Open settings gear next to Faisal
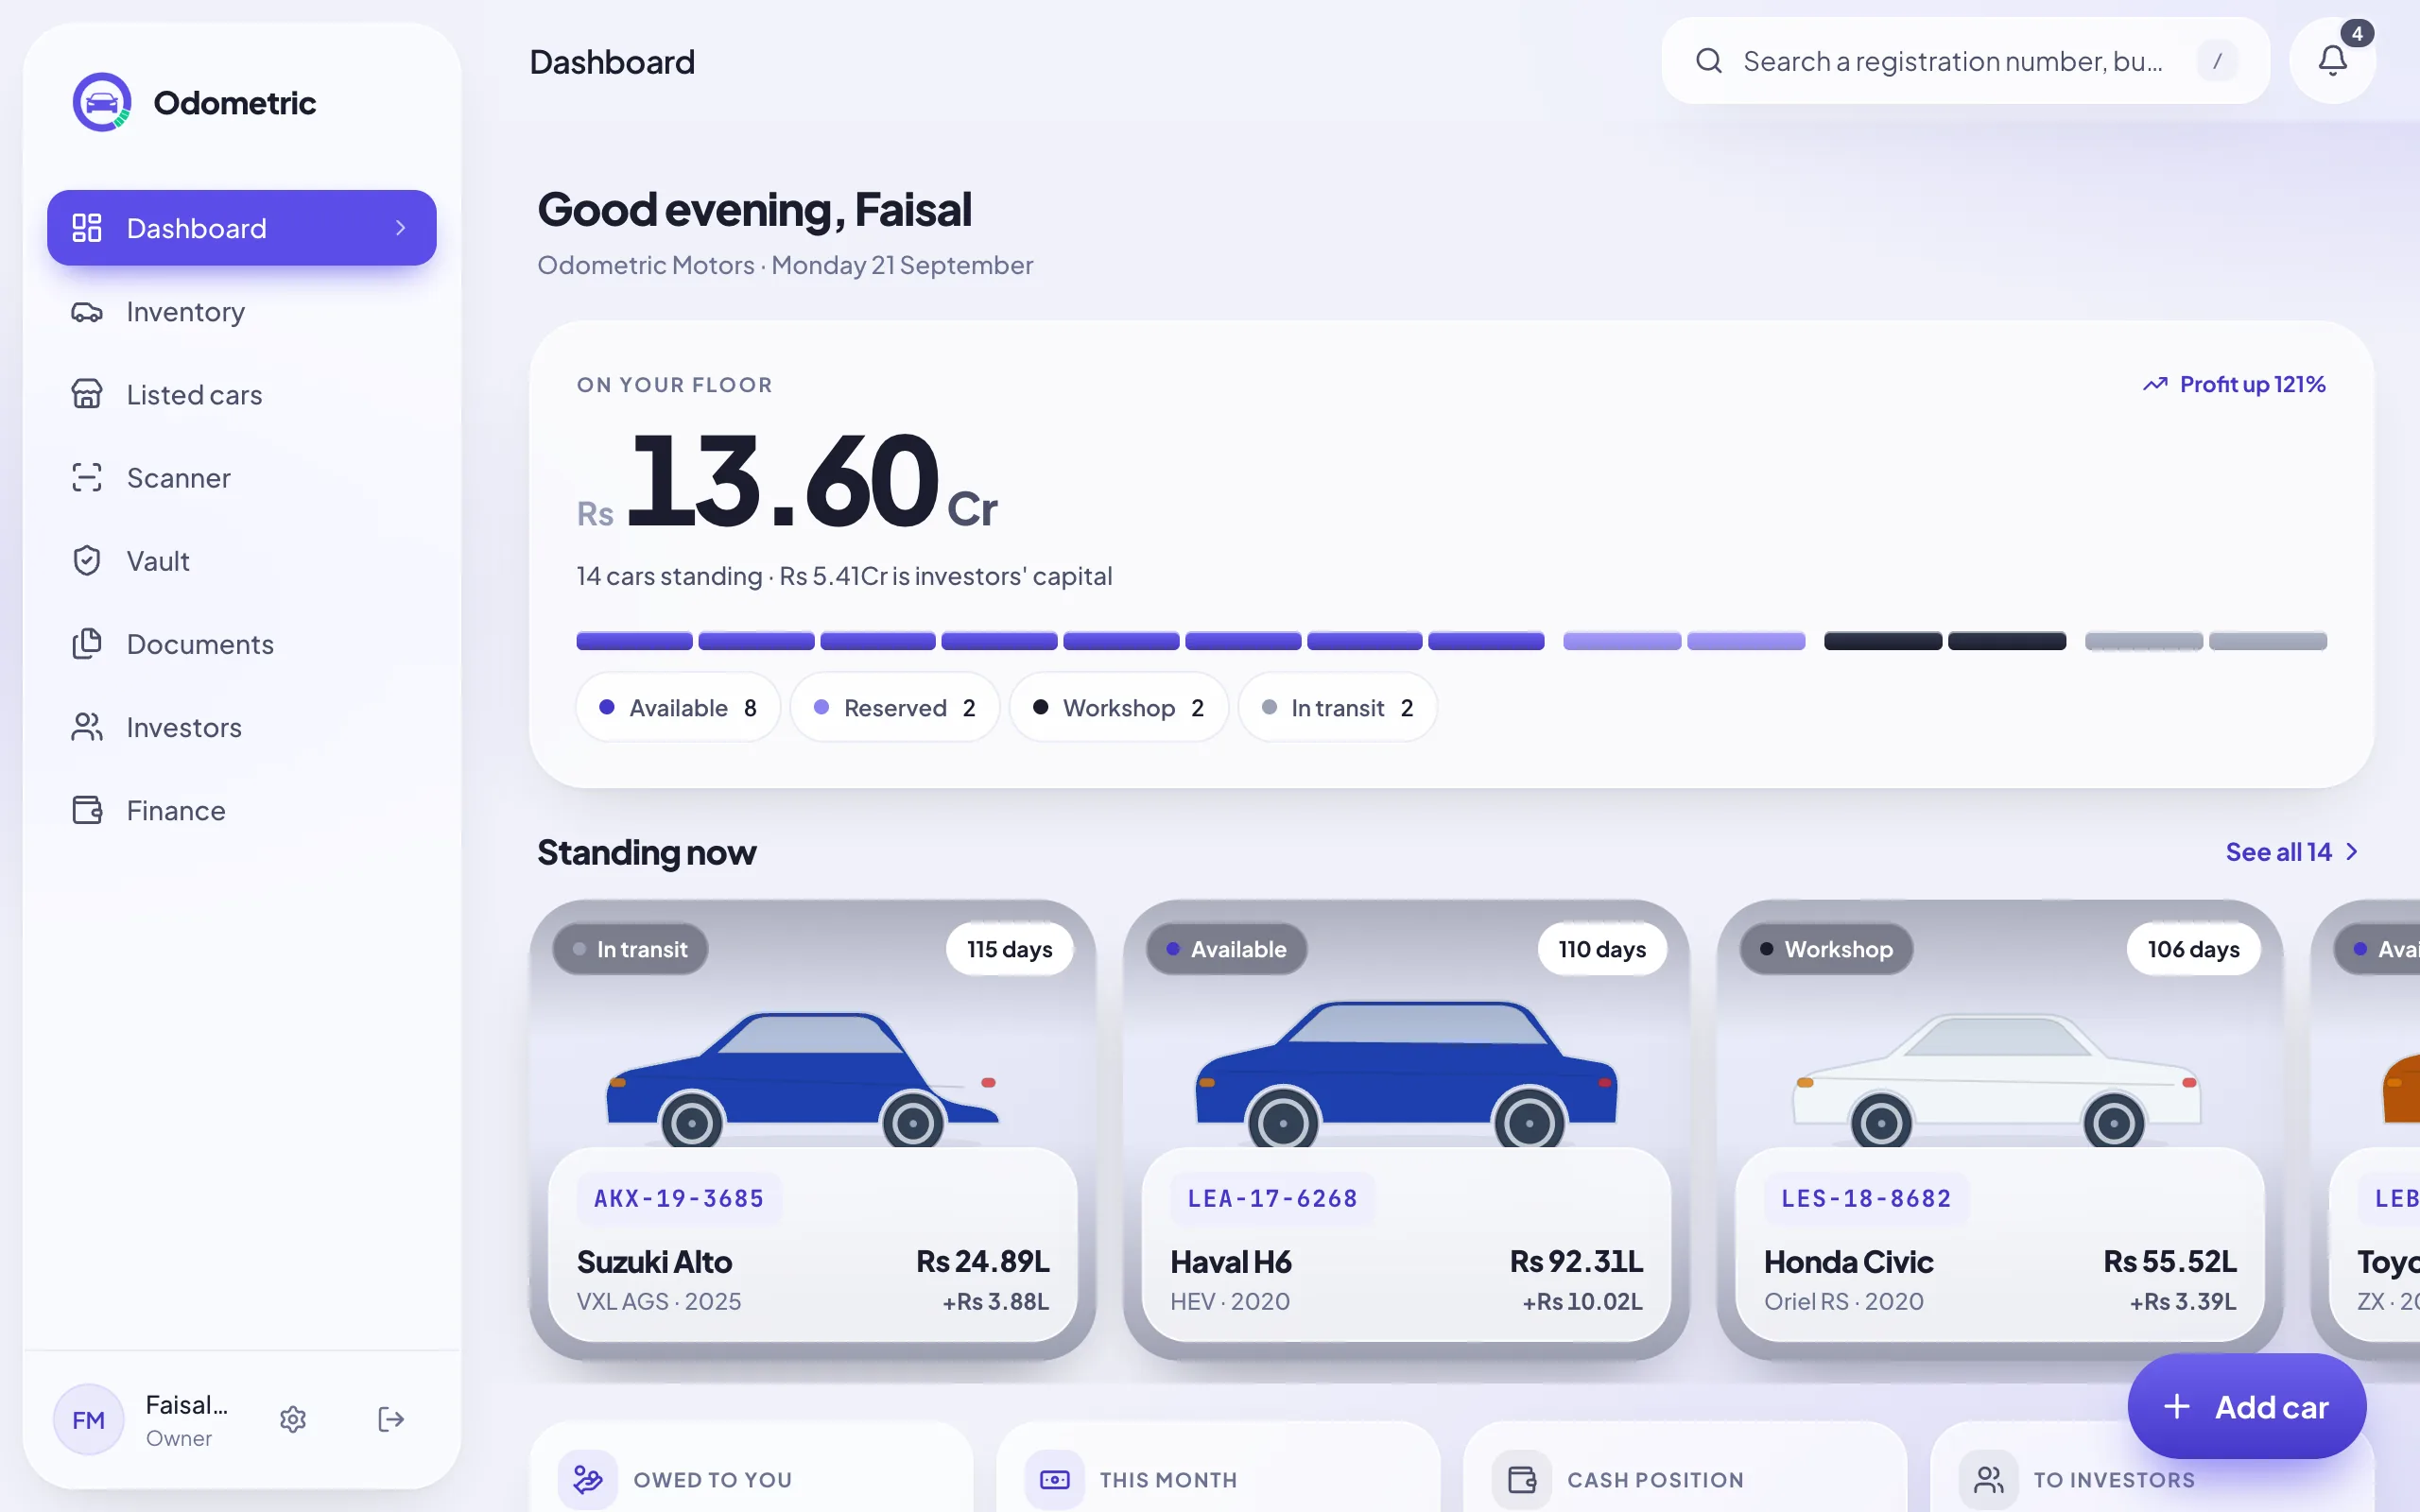The image size is (2420, 1512). (293, 1419)
